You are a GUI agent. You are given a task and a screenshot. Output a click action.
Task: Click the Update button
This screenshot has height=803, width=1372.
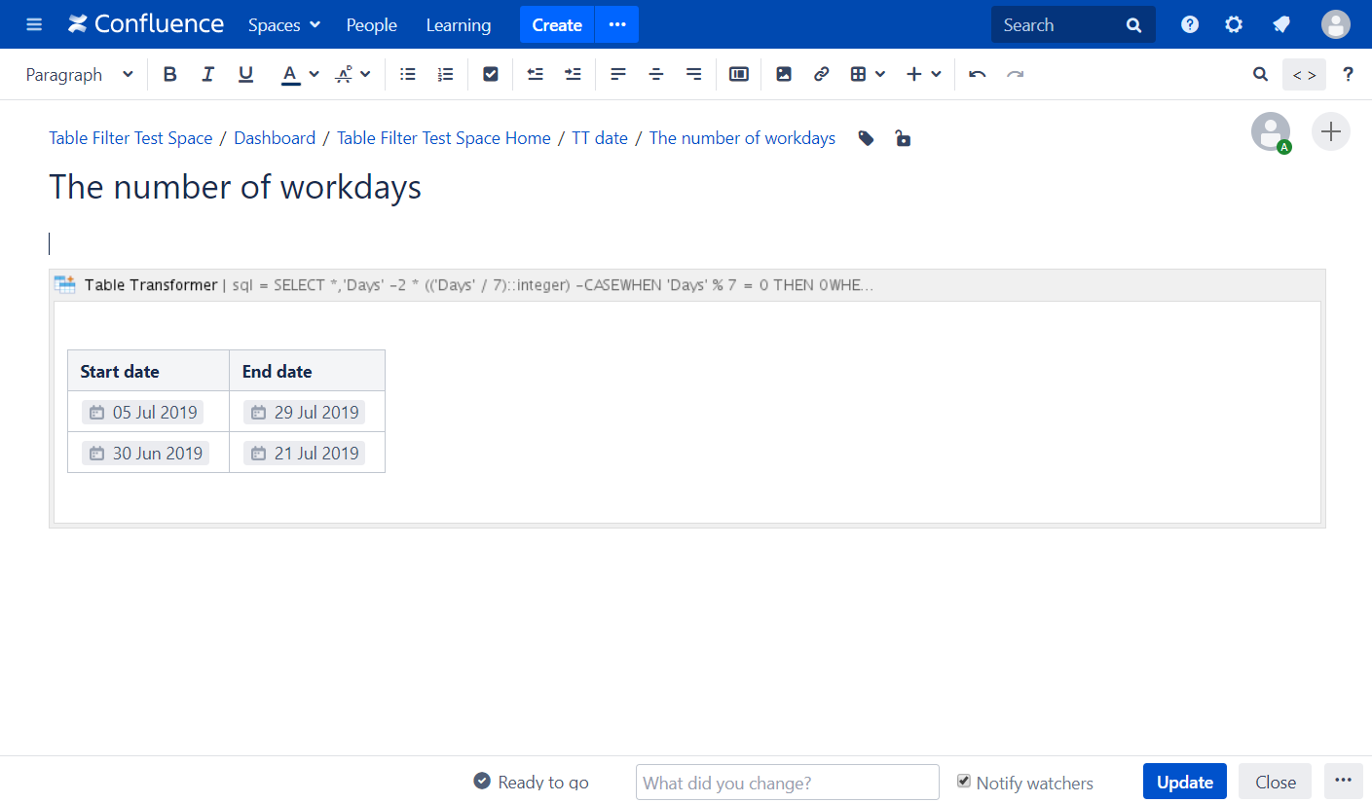1184,782
